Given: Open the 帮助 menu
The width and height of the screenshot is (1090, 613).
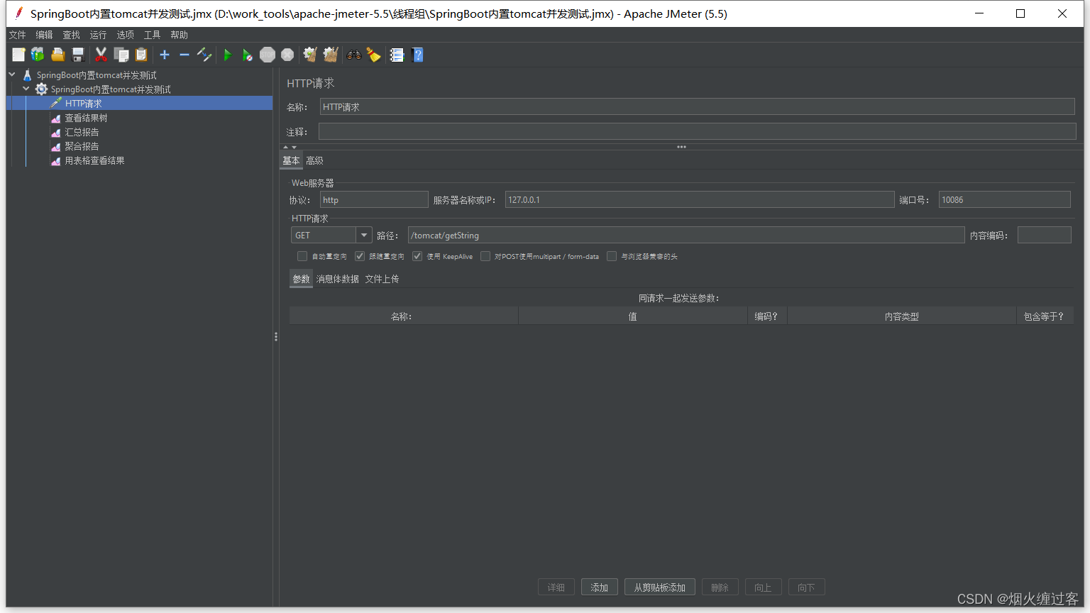Looking at the screenshot, I should 179,35.
